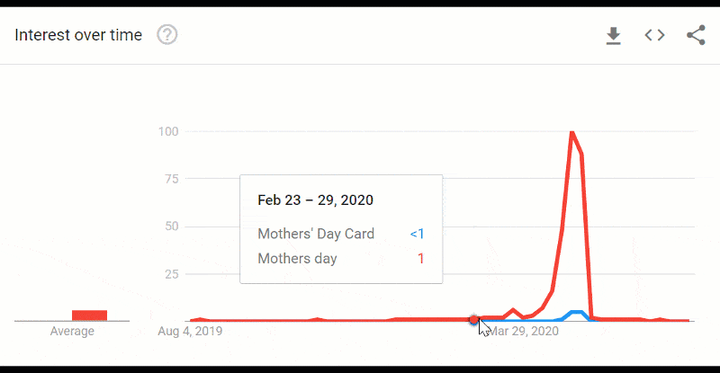
Task: Click the blue Mothers' Day Card bump
Action: pyautogui.click(x=577, y=313)
